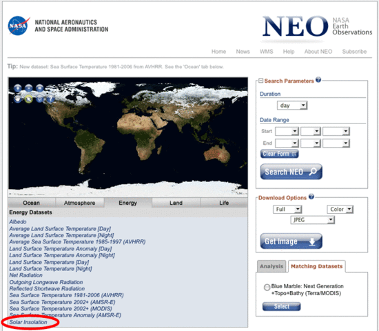
Task: Open the third End date dropdown
Action: click(x=336, y=143)
